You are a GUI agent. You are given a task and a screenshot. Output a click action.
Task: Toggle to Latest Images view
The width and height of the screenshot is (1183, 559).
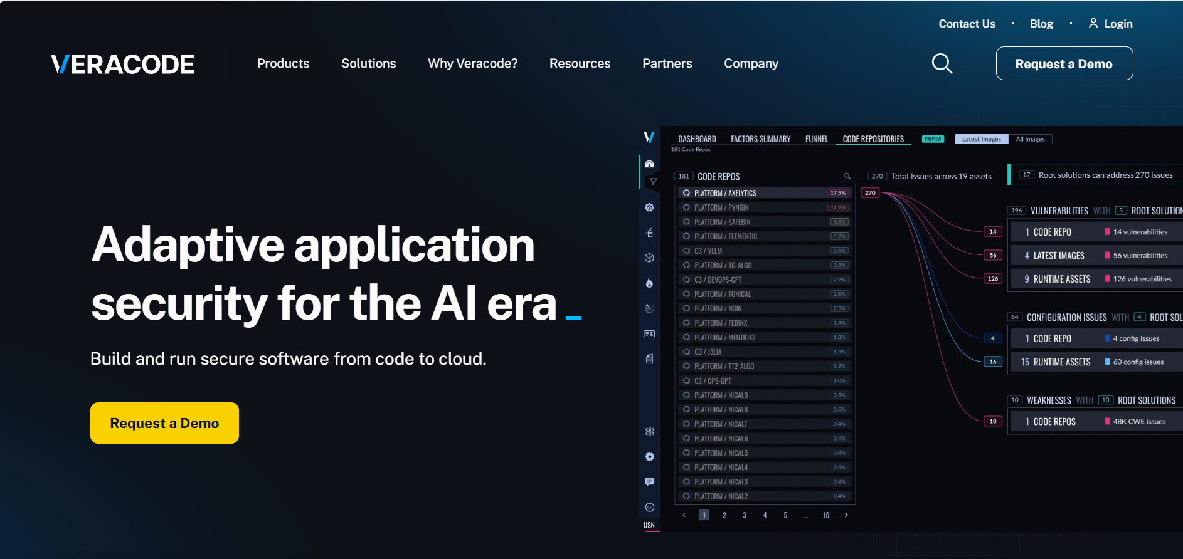point(981,139)
